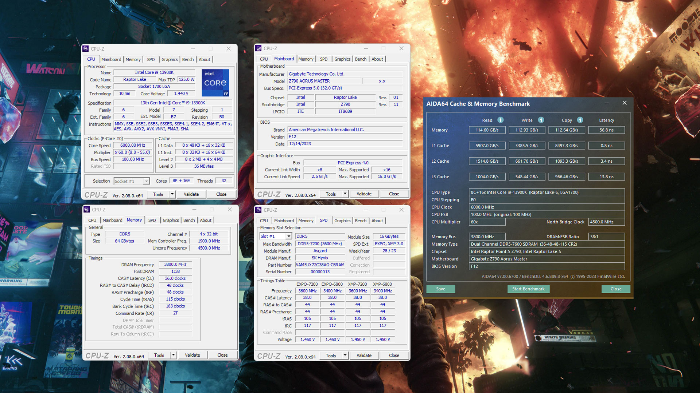Image resolution: width=700 pixels, height=393 pixels.
Task: Click the CPU-Z app icon in the SPD window
Action: 258,210
